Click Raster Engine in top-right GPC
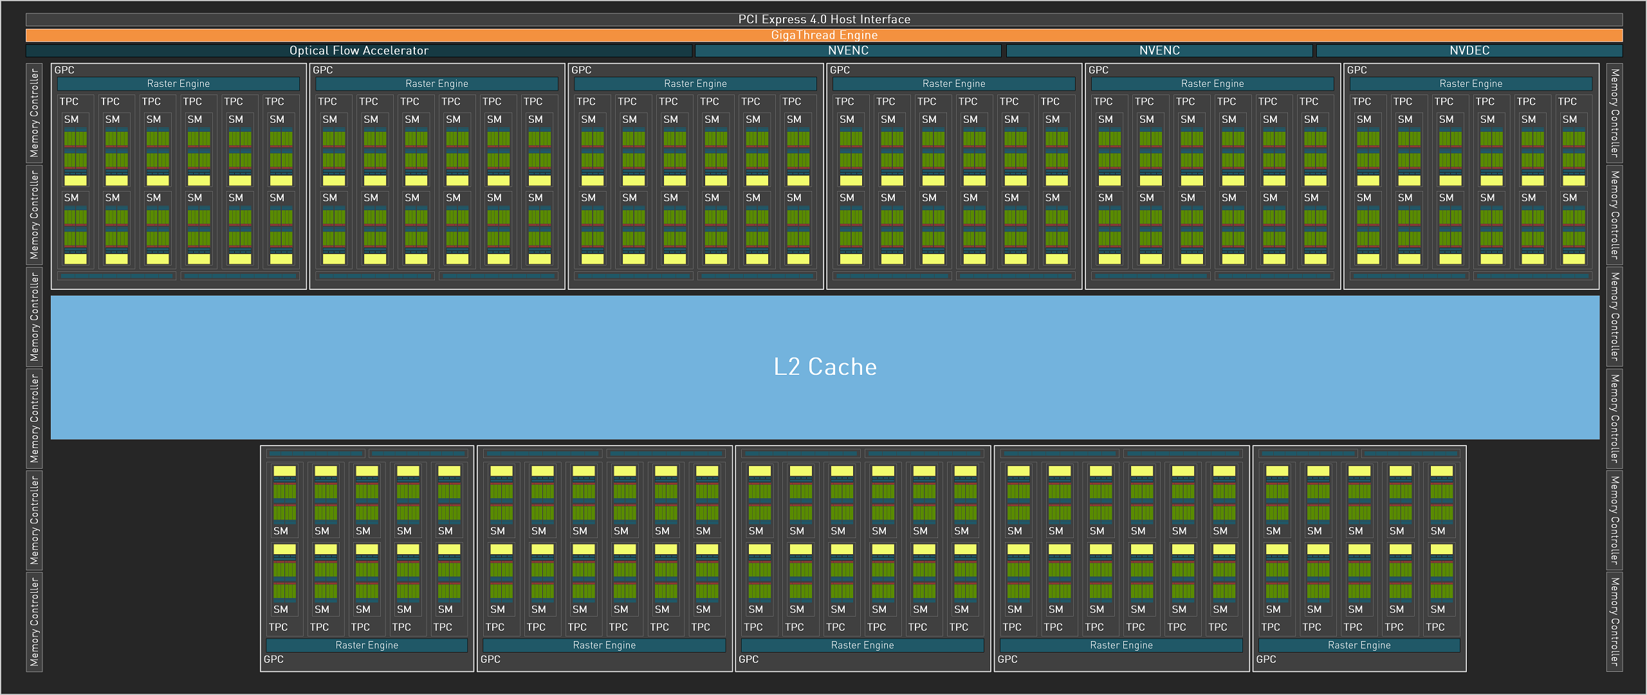This screenshot has height=695, width=1647. point(1471,84)
